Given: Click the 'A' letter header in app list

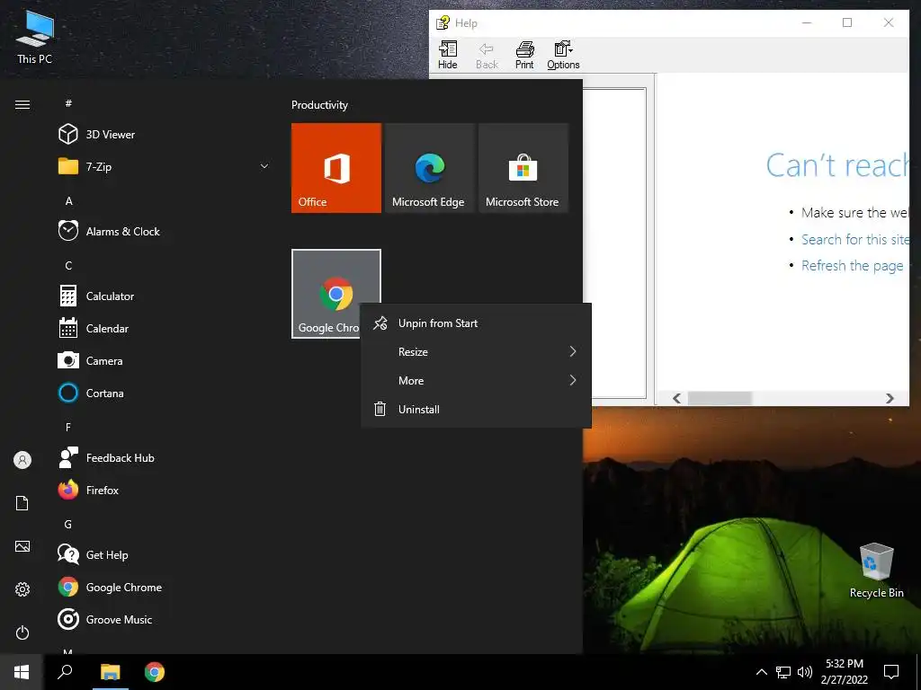Looking at the screenshot, I should tap(68, 200).
